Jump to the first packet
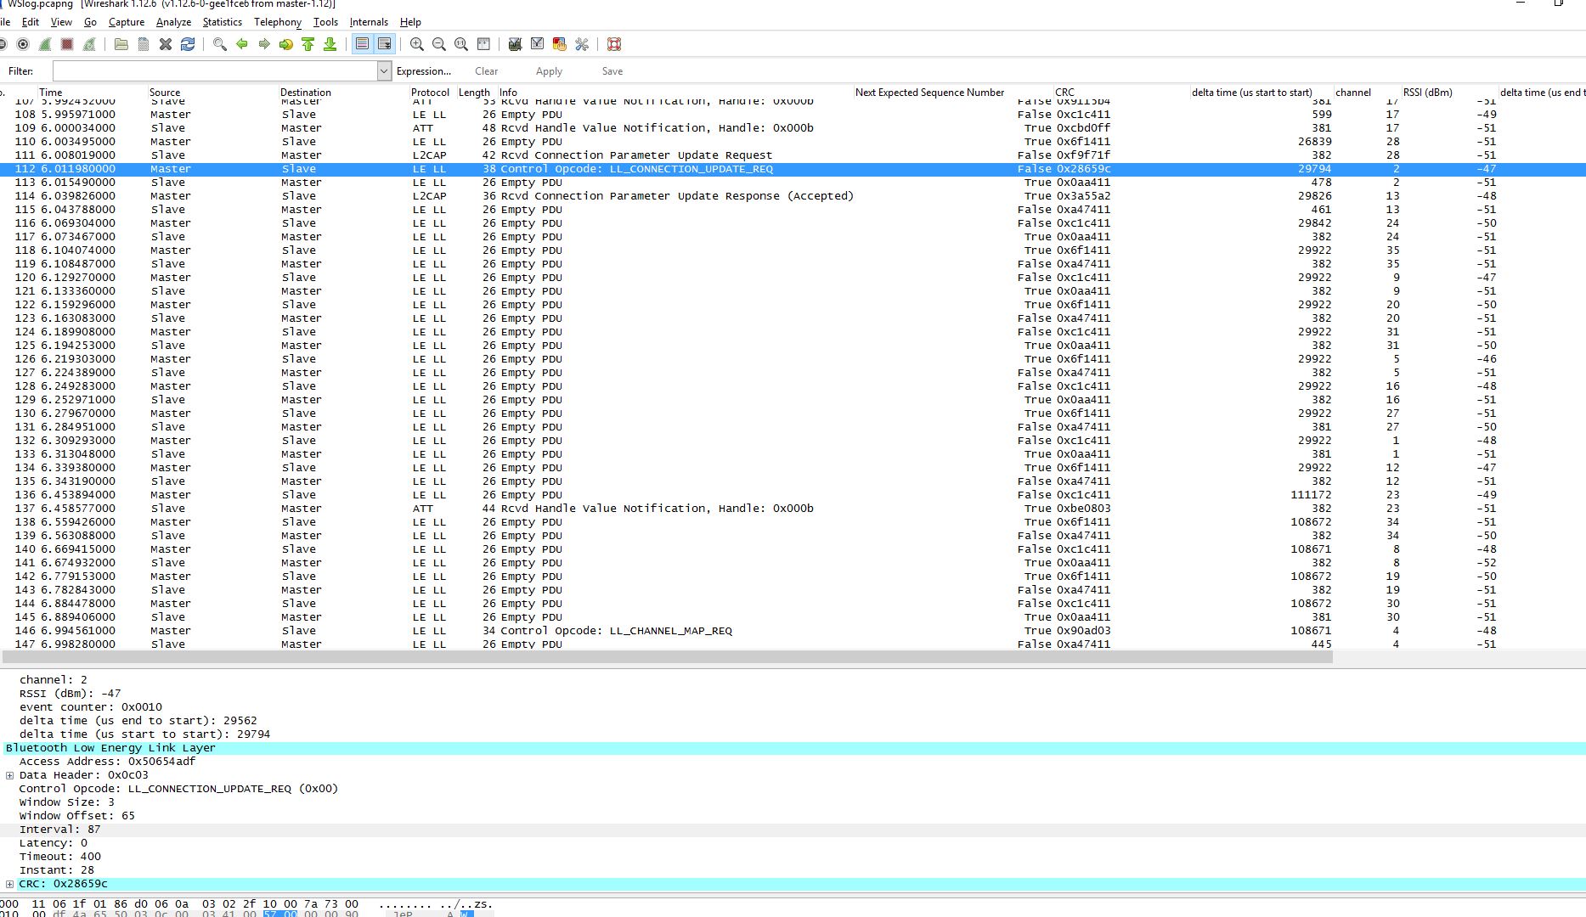Image resolution: width=1586 pixels, height=917 pixels. click(308, 44)
